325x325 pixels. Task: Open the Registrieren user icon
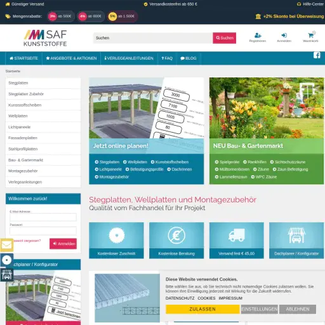point(258,35)
